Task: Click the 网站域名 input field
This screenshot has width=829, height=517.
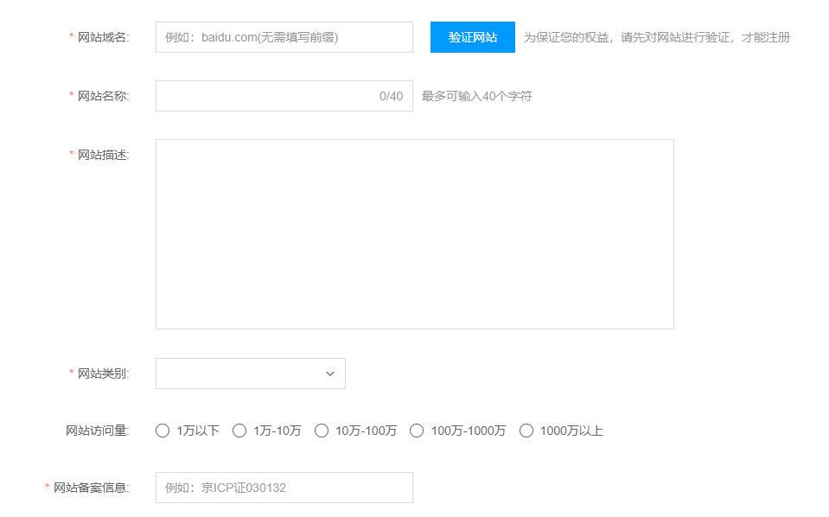Action: click(284, 37)
